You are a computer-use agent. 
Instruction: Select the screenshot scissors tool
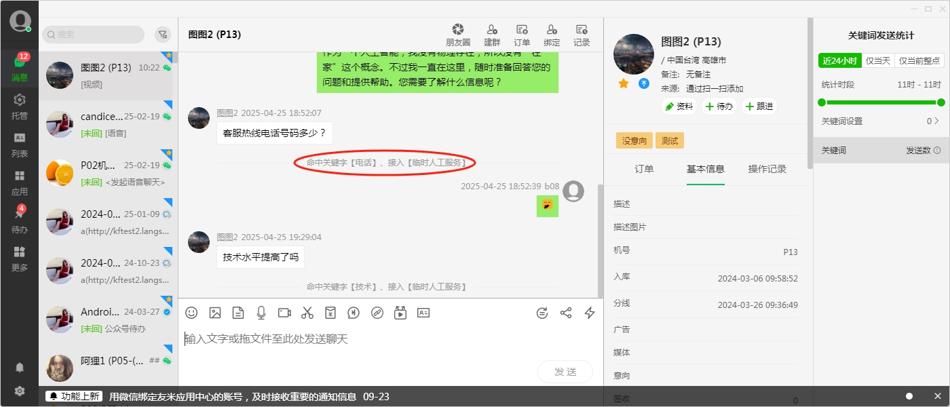click(x=307, y=313)
